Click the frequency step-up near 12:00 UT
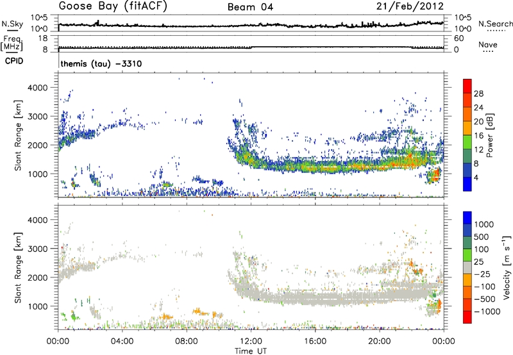Viewport: 513px width, 355px height. pos(251,47)
